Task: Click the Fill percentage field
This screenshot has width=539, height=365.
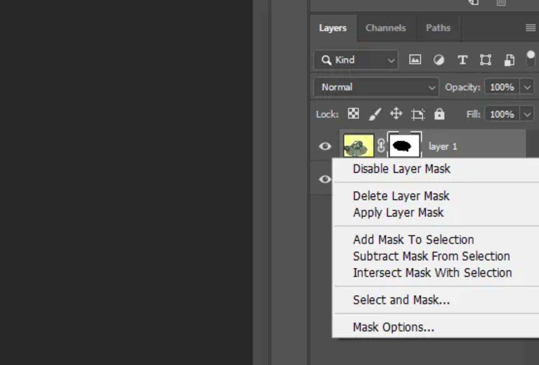Action: [502, 114]
